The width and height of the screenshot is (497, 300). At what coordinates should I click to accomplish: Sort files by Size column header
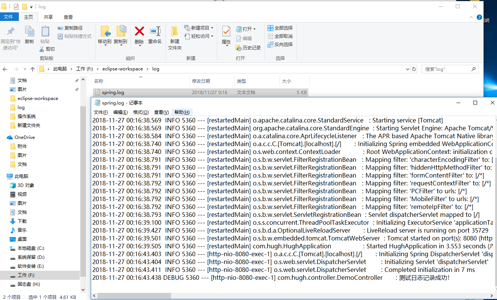click(x=294, y=81)
